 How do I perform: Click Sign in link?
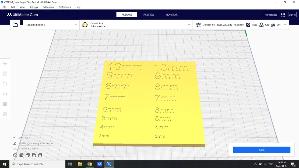292,15
